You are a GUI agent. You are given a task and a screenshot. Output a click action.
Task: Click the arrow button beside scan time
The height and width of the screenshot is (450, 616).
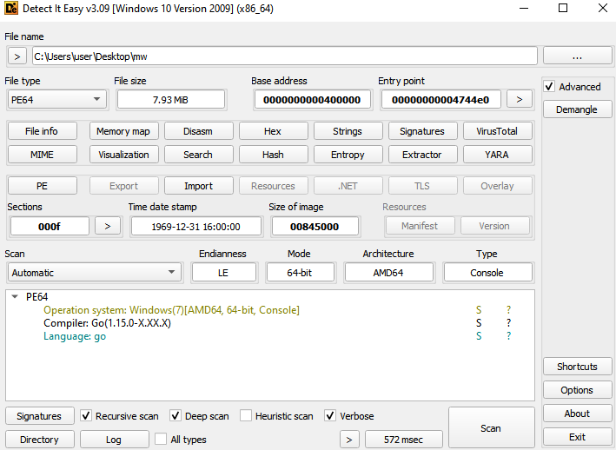pyautogui.click(x=348, y=440)
